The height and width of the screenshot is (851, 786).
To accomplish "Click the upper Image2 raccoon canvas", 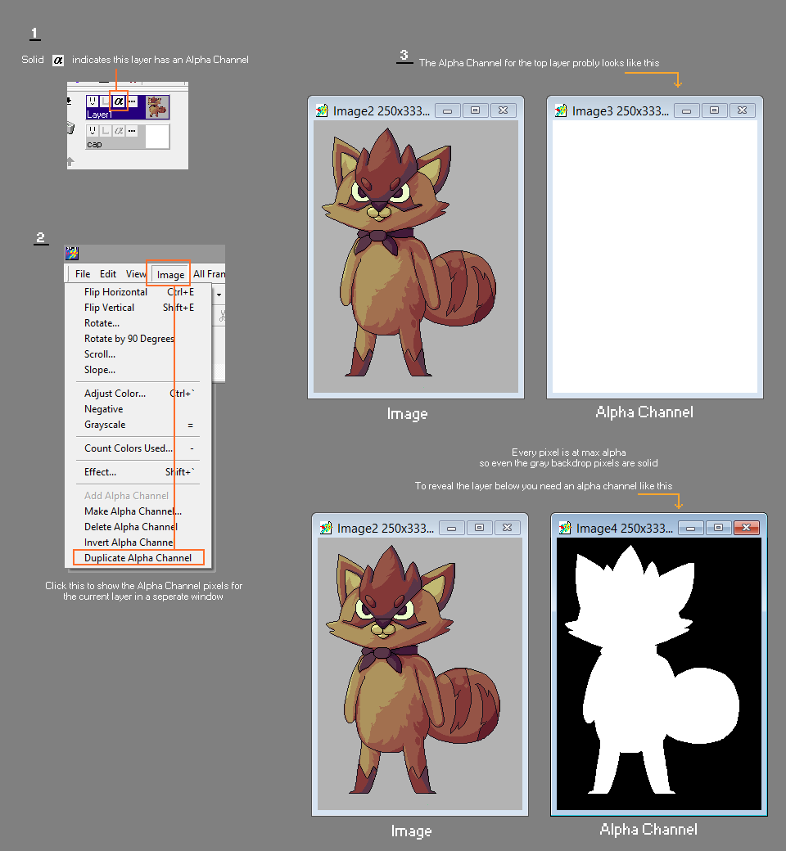I will [416, 257].
